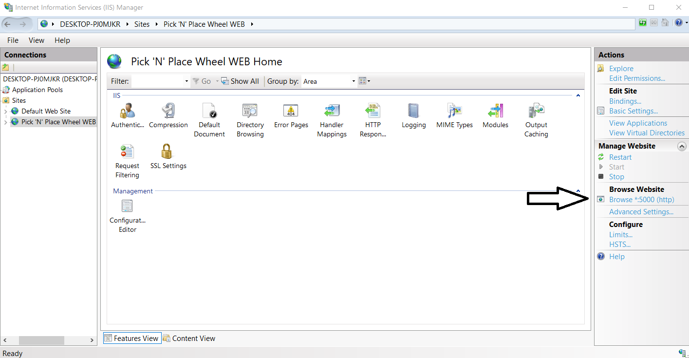Open the Bindings link
Image resolution: width=689 pixels, height=358 pixels.
pos(625,101)
